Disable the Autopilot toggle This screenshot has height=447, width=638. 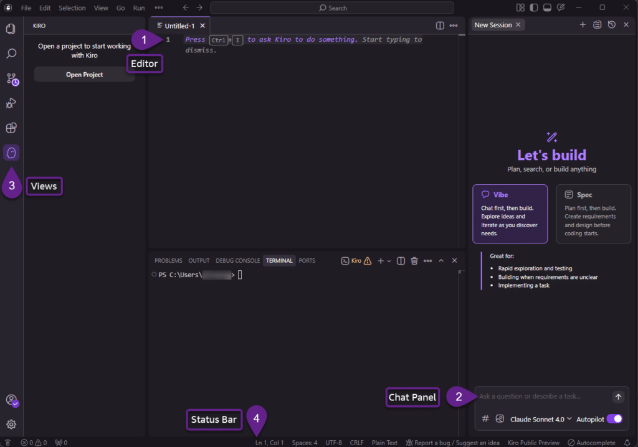(x=616, y=418)
